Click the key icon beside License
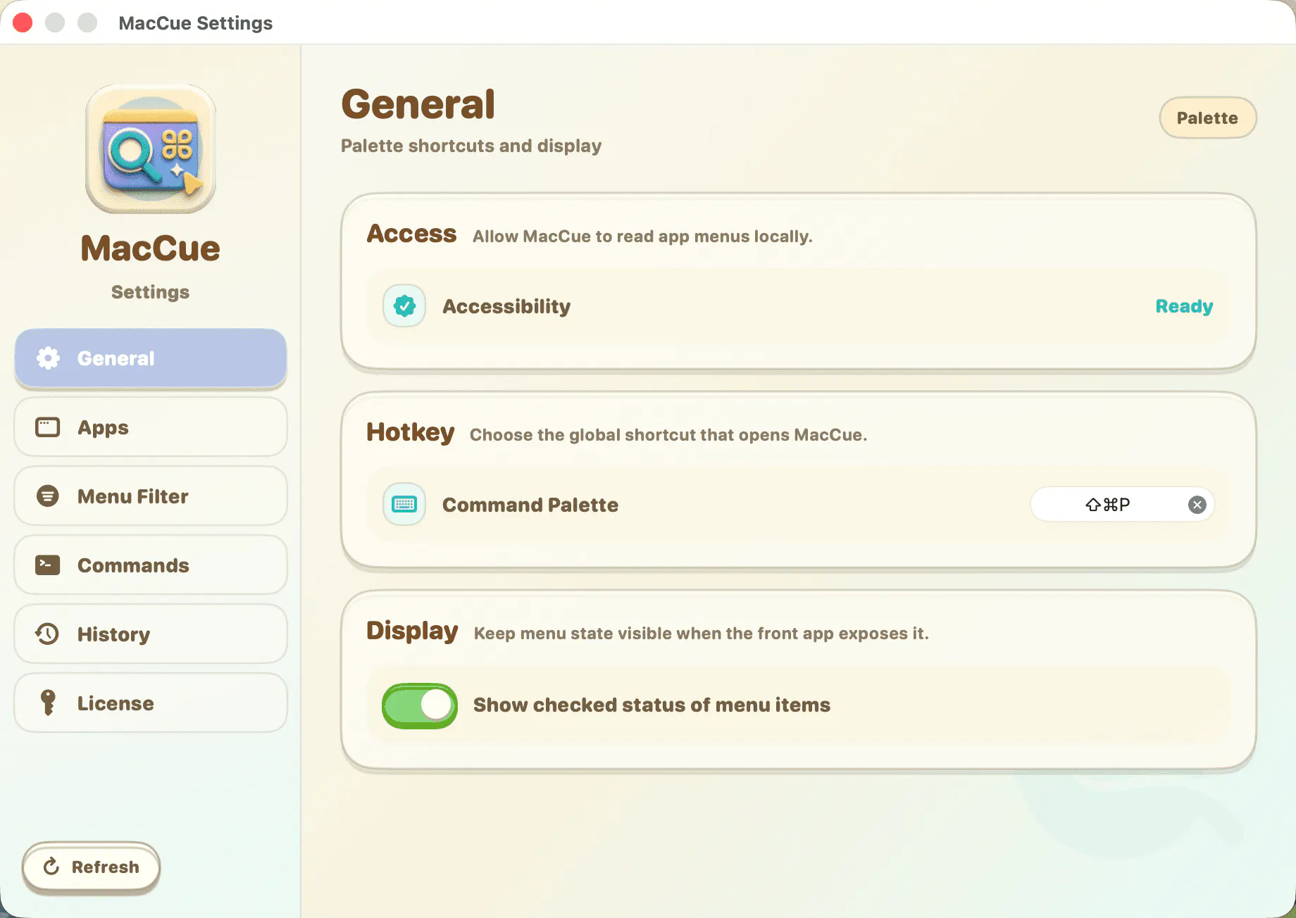 48,703
